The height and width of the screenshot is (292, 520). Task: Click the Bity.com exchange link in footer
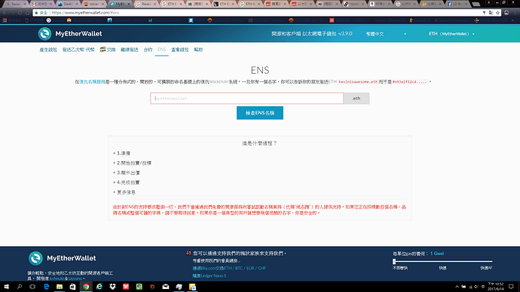pos(229,268)
